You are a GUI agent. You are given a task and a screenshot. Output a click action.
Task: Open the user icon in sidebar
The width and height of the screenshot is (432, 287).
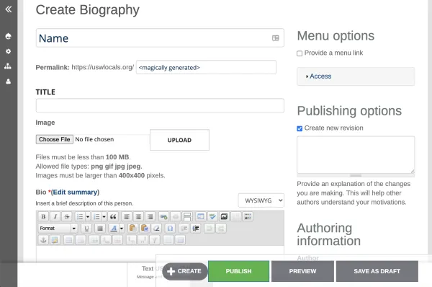(8, 81)
